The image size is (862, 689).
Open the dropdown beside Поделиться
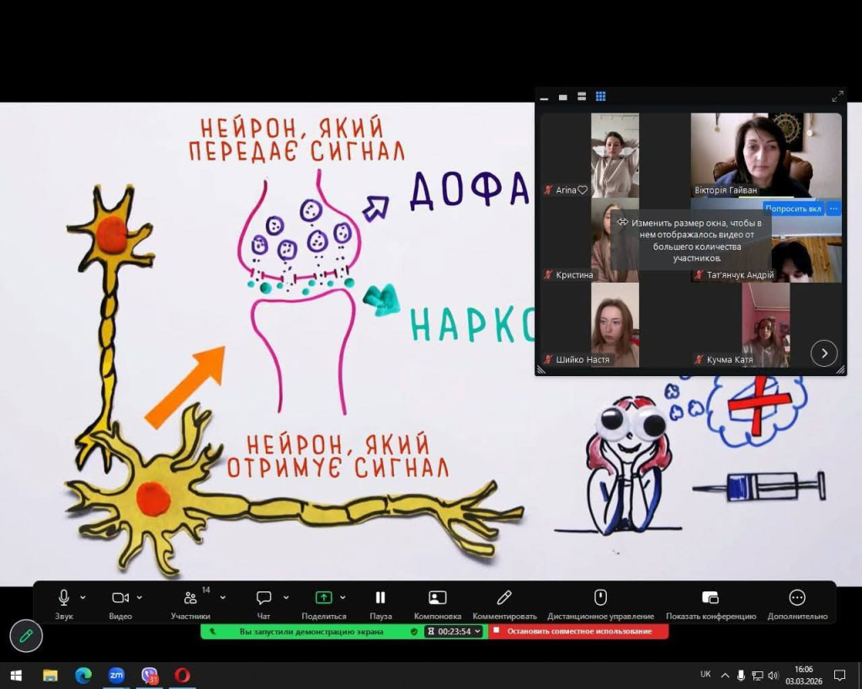343,597
